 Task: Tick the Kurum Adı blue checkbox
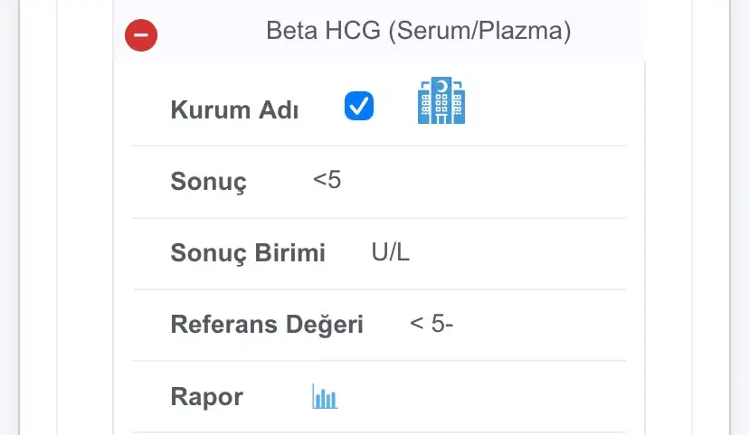point(359,106)
